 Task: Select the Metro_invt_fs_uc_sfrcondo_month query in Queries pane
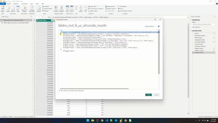pyautogui.click(x=16, y=20)
